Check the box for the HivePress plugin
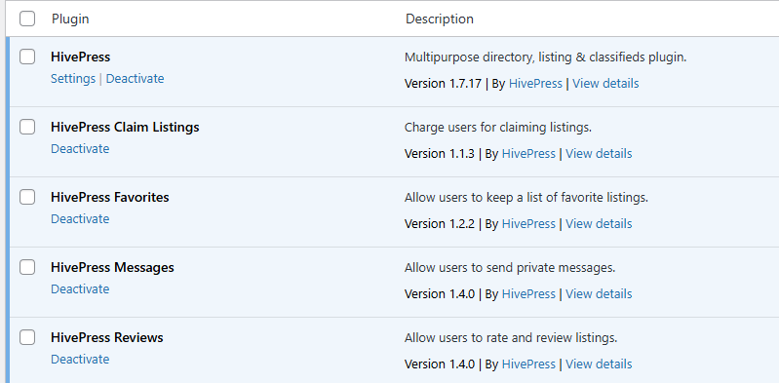779x383 pixels. pos(27,57)
